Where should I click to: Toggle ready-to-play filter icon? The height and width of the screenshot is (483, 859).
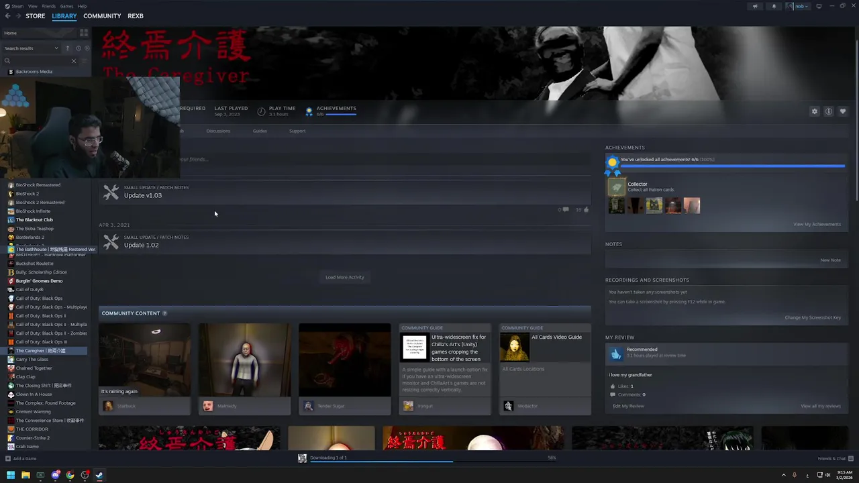pos(86,48)
